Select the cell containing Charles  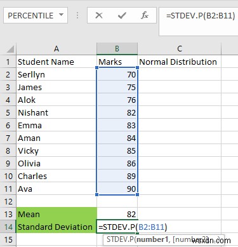tap(56, 176)
